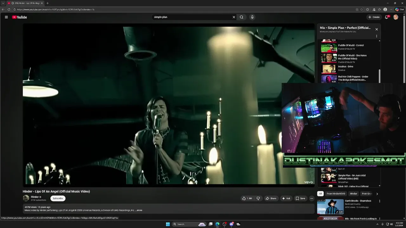This screenshot has height=228, width=406.
Task: Open the YouTube hamburger guide menu
Action: tap(6, 17)
